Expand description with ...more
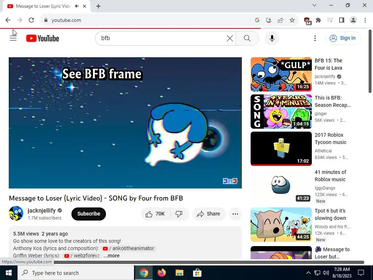This screenshot has width=373, height=280. point(111,256)
